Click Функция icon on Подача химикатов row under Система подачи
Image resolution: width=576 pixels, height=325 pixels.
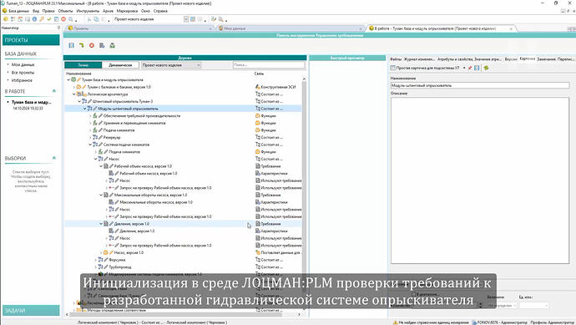tap(257, 152)
